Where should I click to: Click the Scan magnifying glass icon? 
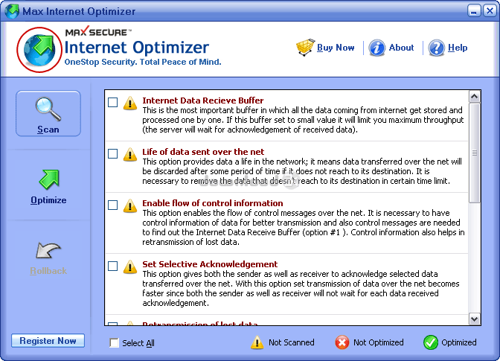pyautogui.click(x=48, y=109)
